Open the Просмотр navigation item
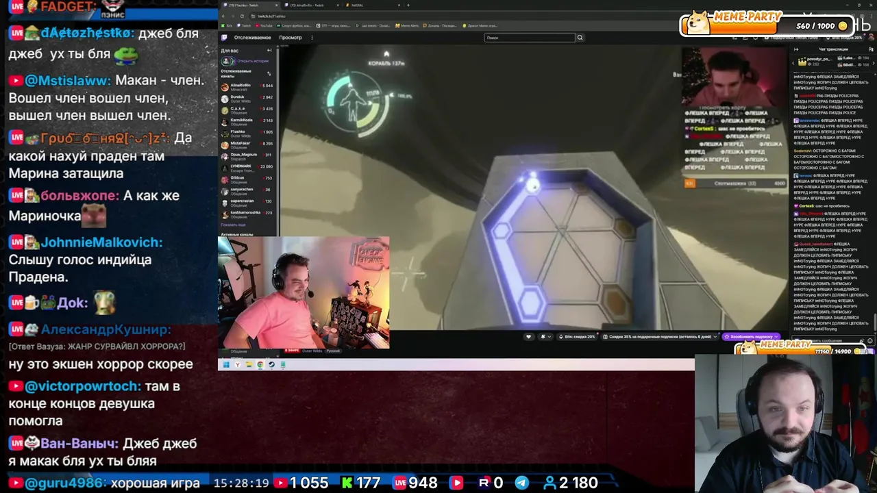This screenshot has width=877, height=493. (x=291, y=38)
